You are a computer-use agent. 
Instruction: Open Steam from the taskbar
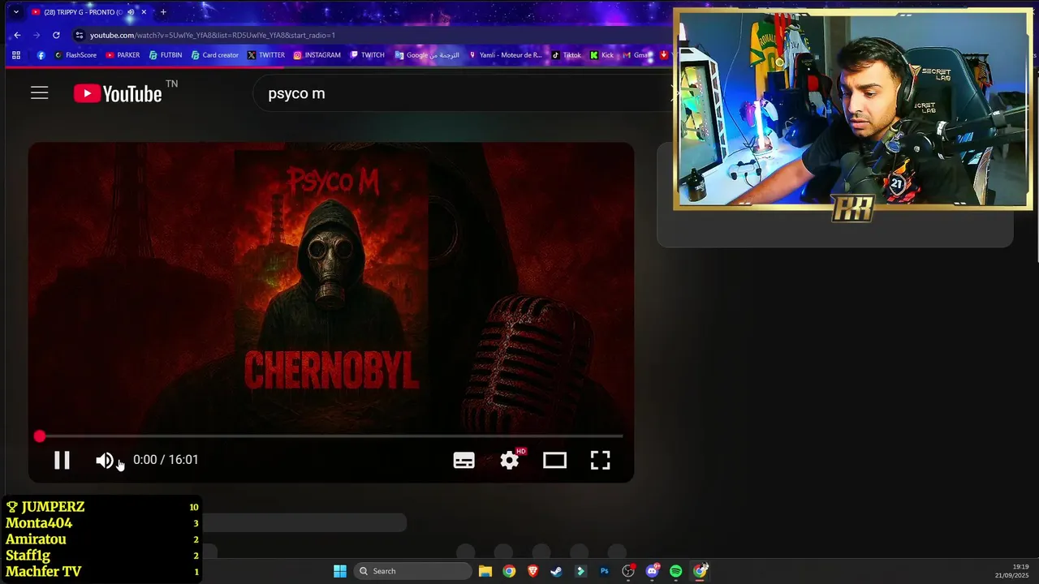pos(556,571)
